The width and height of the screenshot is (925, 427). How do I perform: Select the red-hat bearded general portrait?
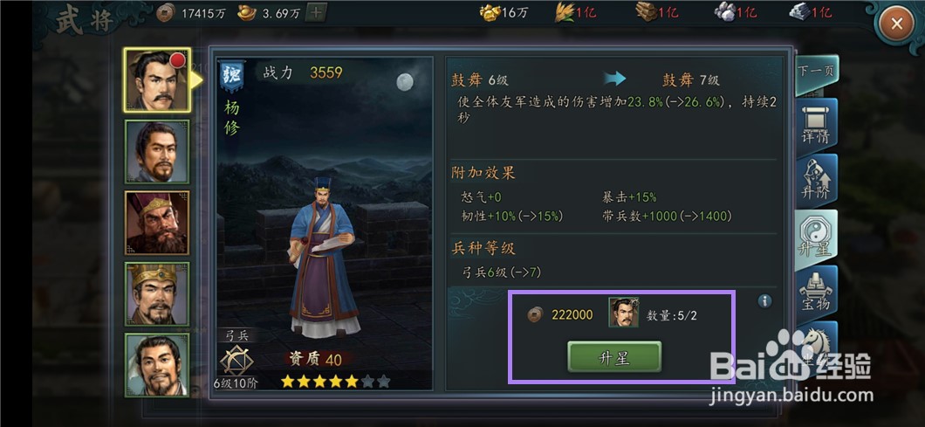pos(157,223)
